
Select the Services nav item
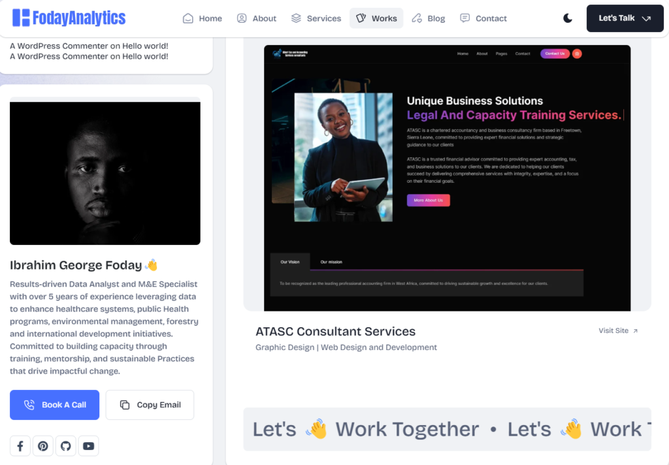316,18
